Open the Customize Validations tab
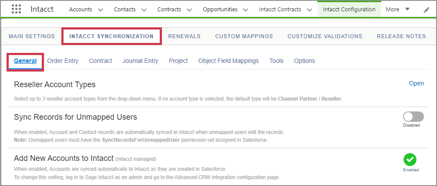 pos(325,36)
